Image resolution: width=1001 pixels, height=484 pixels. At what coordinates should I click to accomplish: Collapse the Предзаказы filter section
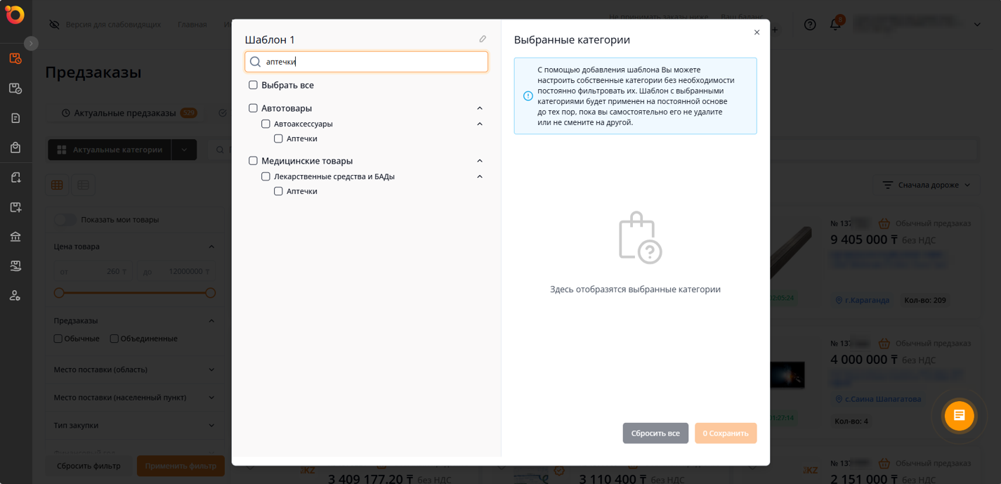pyautogui.click(x=211, y=320)
